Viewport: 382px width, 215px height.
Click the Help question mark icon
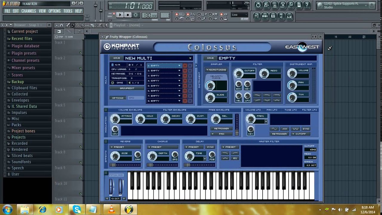coord(307,5)
